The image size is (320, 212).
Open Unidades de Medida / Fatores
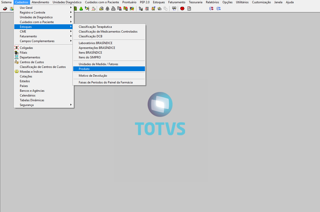(x=109, y=64)
